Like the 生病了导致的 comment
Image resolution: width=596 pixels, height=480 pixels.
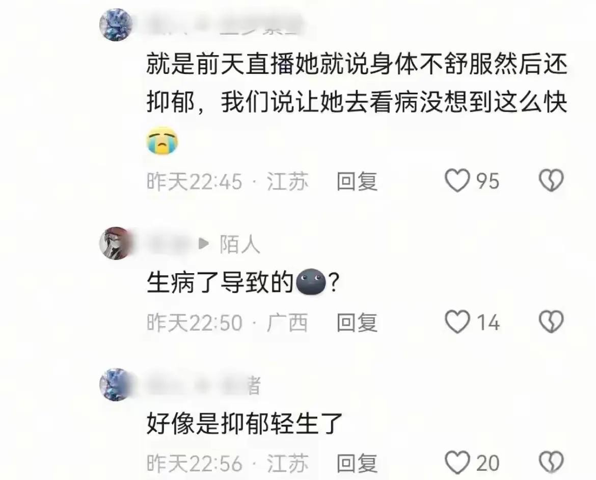point(457,322)
